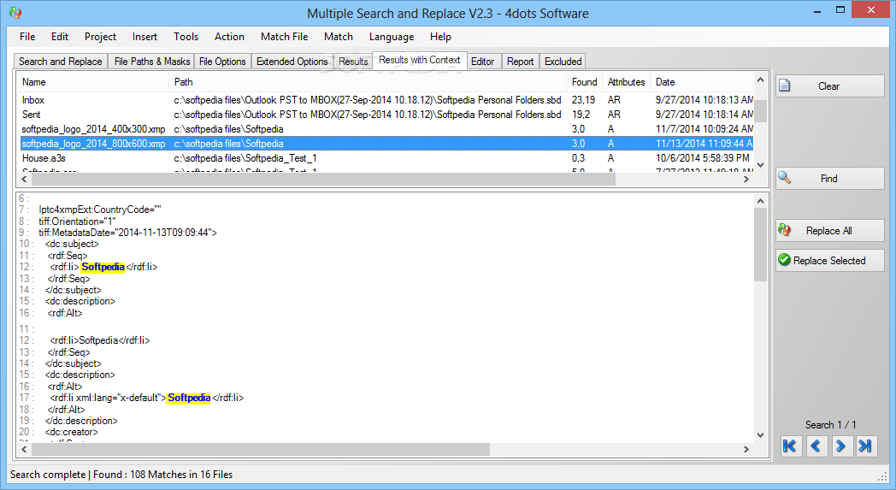Select the Inbox file row
Screen dimensions: 896x490
tap(386, 100)
